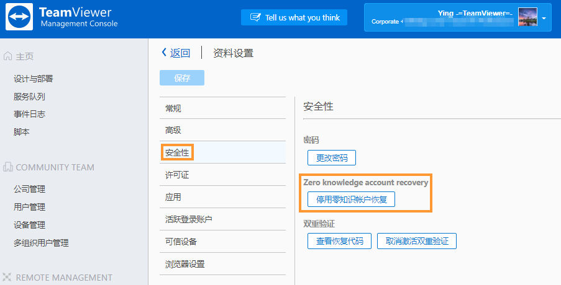561x285 pixels.
Task: Go back via the 返回 link
Action: click(180, 53)
